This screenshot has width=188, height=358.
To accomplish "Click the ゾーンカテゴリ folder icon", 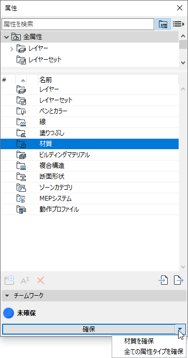I will [21, 188].
